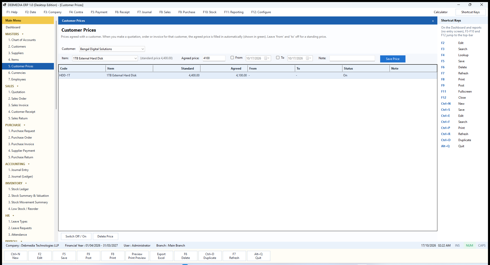Open the F11: Reporting menu
This screenshot has height=265, width=490.
(234, 12)
